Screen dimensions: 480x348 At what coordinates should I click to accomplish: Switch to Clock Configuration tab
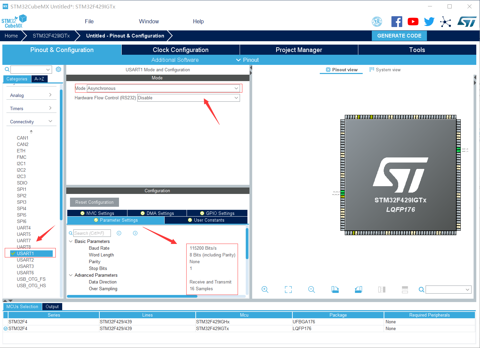coord(181,50)
